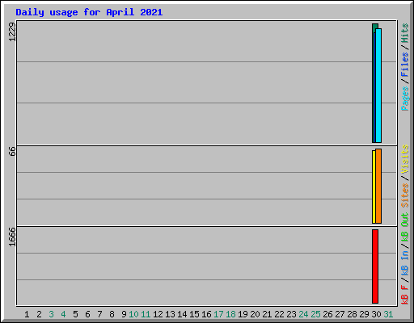414x323 pixels.
Task: Click the 1666 y-axis label
Action: pos(12,237)
